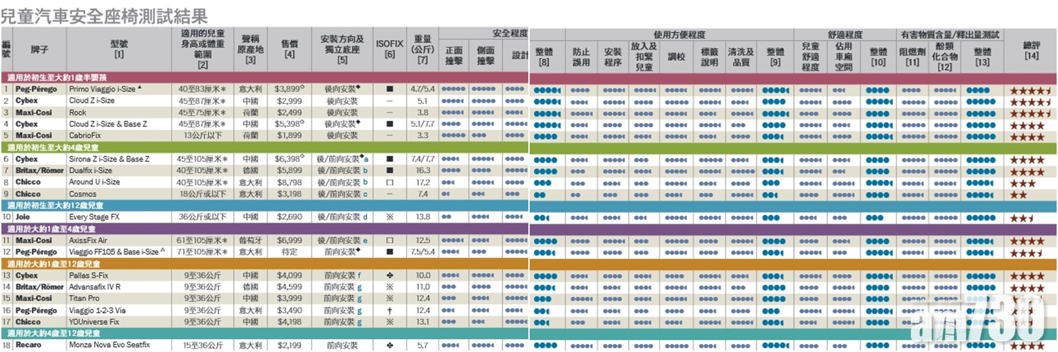Click the 總評 [14] column header

tap(1031, 50)
